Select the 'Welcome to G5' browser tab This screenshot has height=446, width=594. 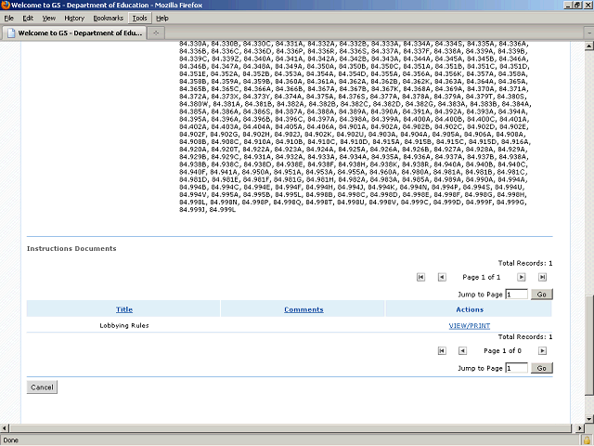coord(74,33)
